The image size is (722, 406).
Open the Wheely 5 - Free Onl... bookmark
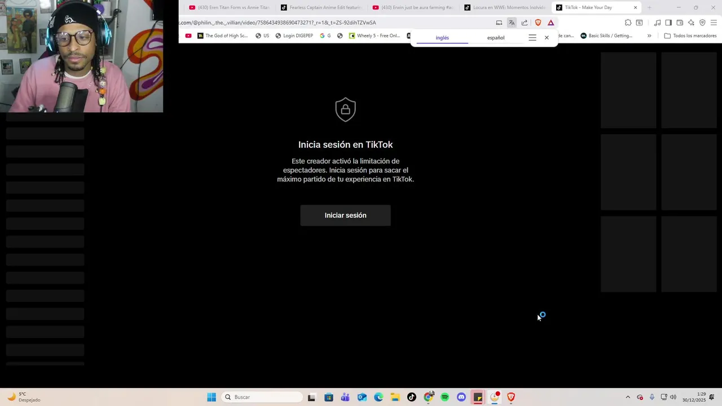(375, 36)
